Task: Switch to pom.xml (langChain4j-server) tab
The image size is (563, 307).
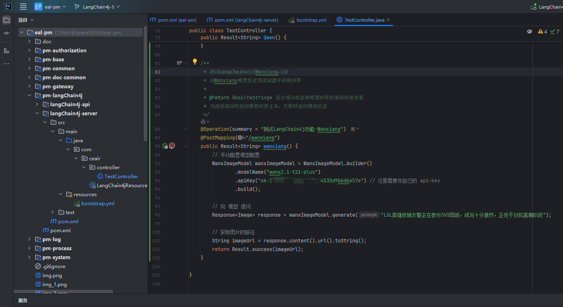Action: 243,20
